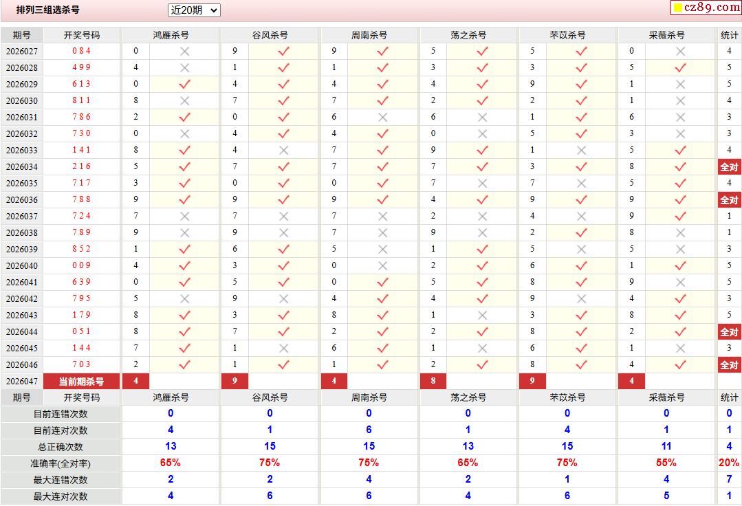Click the top 谷风杀号 column header
Viewport: 742px width, 506px height.
pos(270,35)
